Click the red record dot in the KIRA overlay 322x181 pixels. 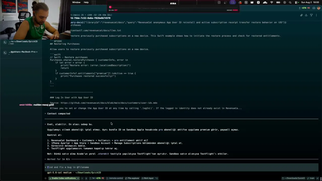110,7
